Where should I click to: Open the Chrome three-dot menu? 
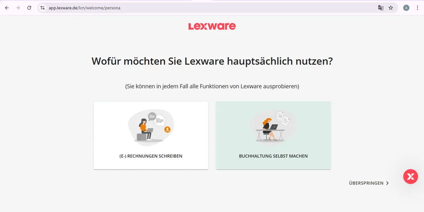click(417, 8)
